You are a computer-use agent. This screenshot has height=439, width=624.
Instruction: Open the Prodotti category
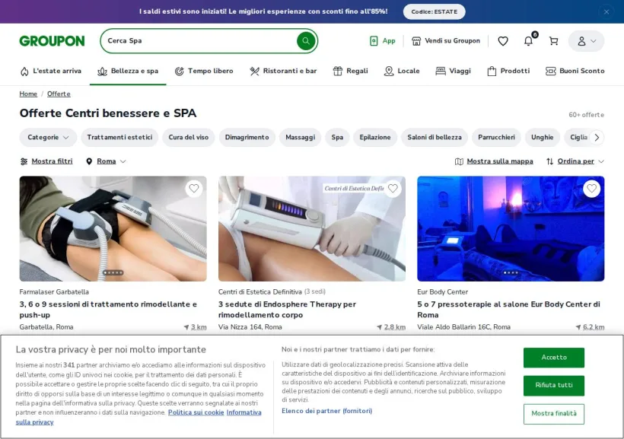[508, 71]
